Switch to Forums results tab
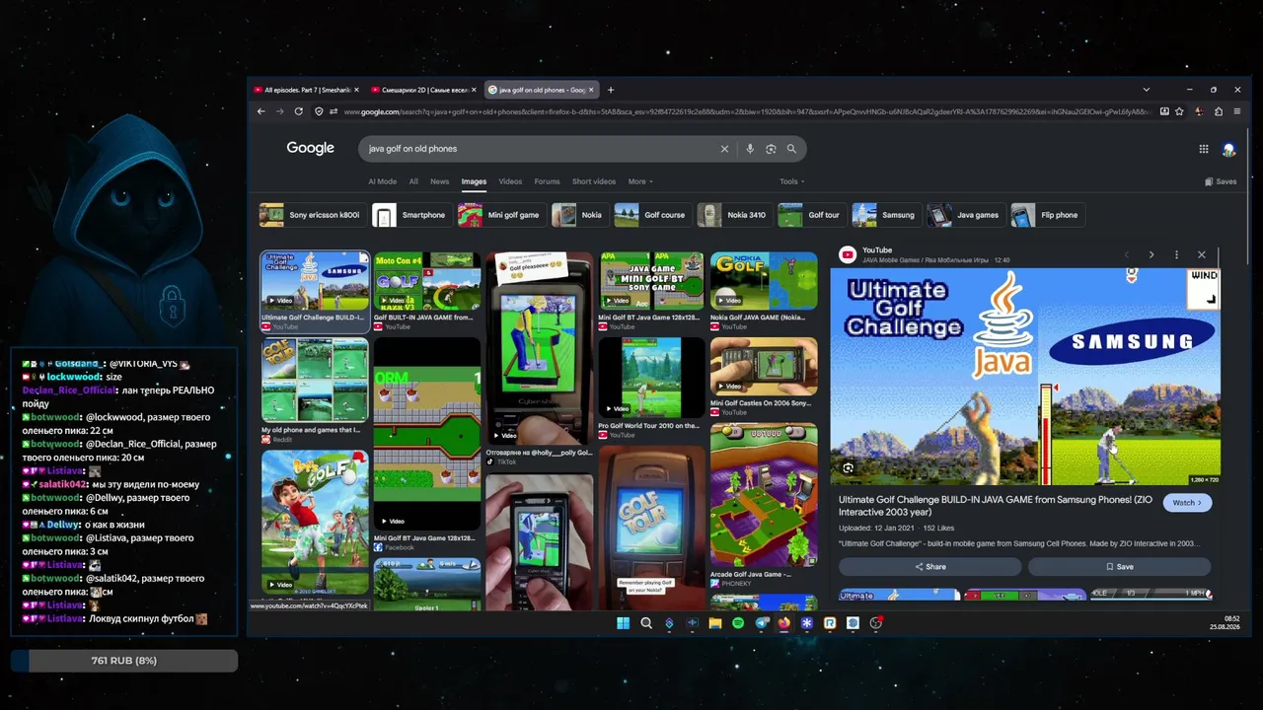This screenshot has width=1263, height=710. [x=547, y=181]
